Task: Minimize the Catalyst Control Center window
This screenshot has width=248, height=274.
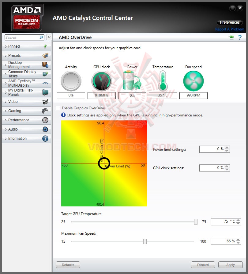Action: (x=232, y=8)
